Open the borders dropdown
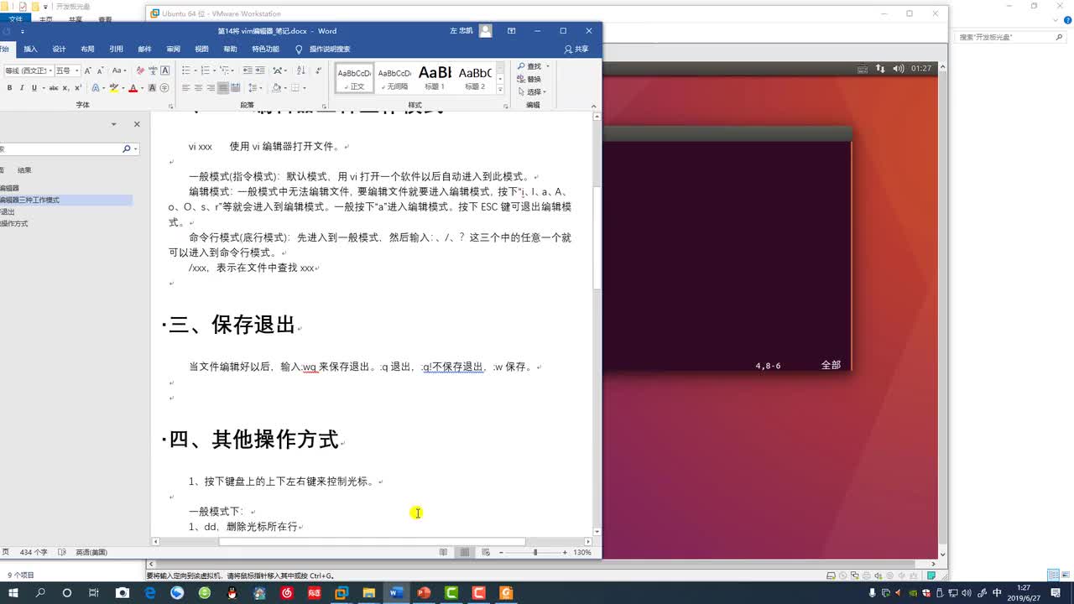The height and width of the screenshot is (604, 1074). pos(303,88)
